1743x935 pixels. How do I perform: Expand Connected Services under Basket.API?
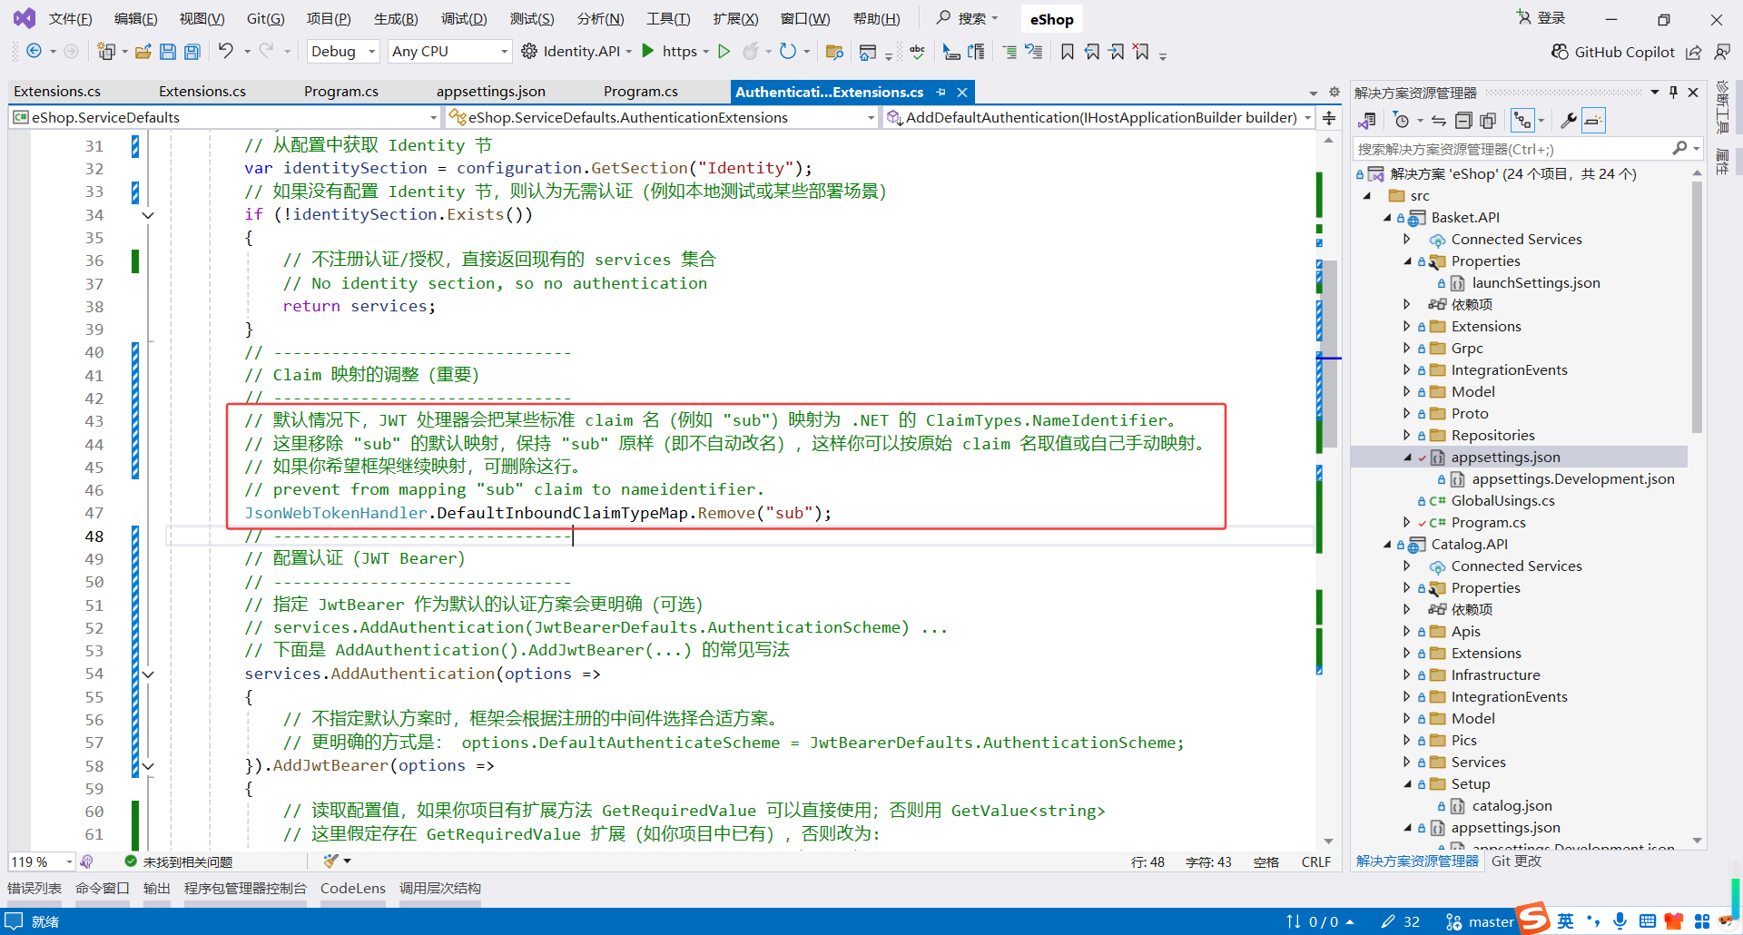(x=1408, y=239)
